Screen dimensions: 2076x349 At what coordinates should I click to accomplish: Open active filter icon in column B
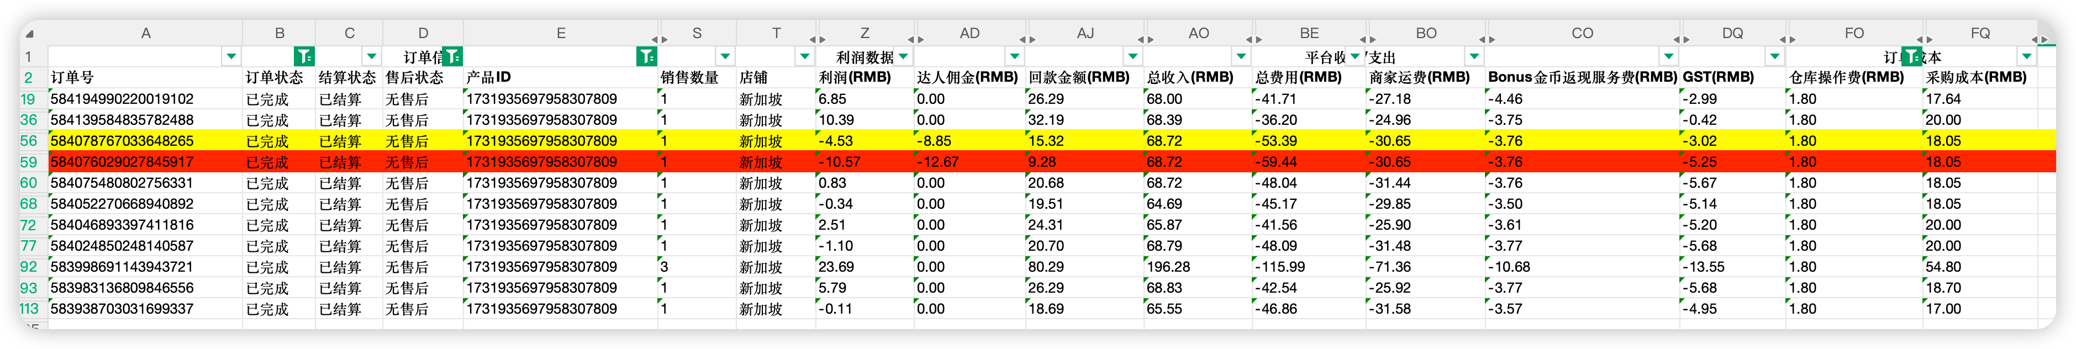click(x=304, y=56)
